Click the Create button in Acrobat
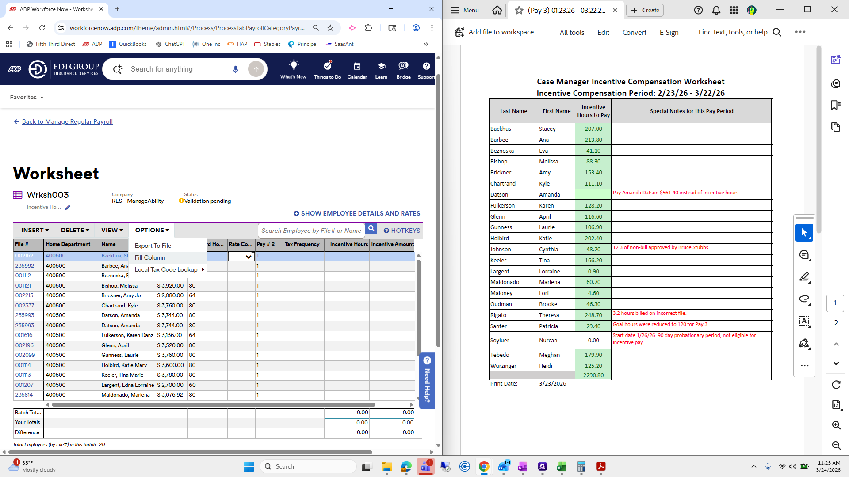Viewport: 849px width, 477px height. click(x=644, y=10)
